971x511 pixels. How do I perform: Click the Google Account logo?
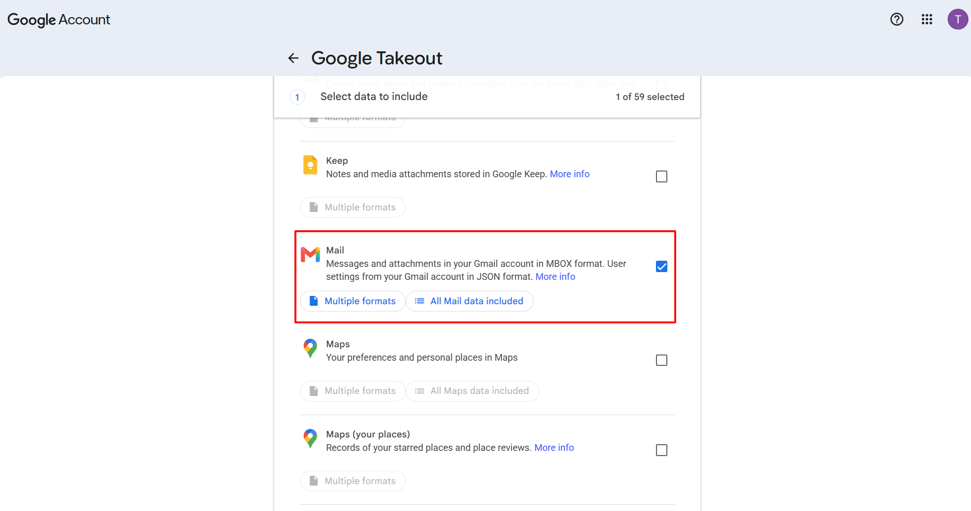59,20
